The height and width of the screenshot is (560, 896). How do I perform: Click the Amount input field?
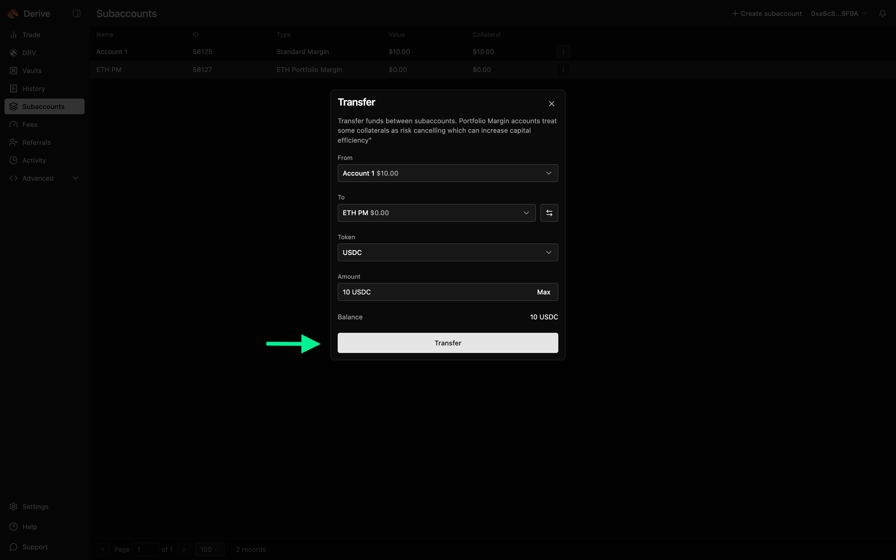426,292
